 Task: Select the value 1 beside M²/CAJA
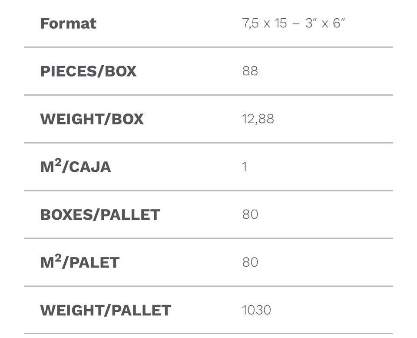245,167
